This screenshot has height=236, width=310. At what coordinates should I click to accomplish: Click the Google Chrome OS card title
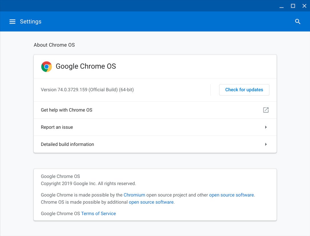(86, 66)
